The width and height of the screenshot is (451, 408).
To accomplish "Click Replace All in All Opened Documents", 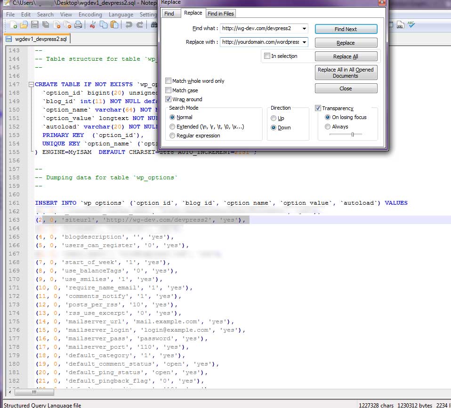I will (x=346, y=72).
